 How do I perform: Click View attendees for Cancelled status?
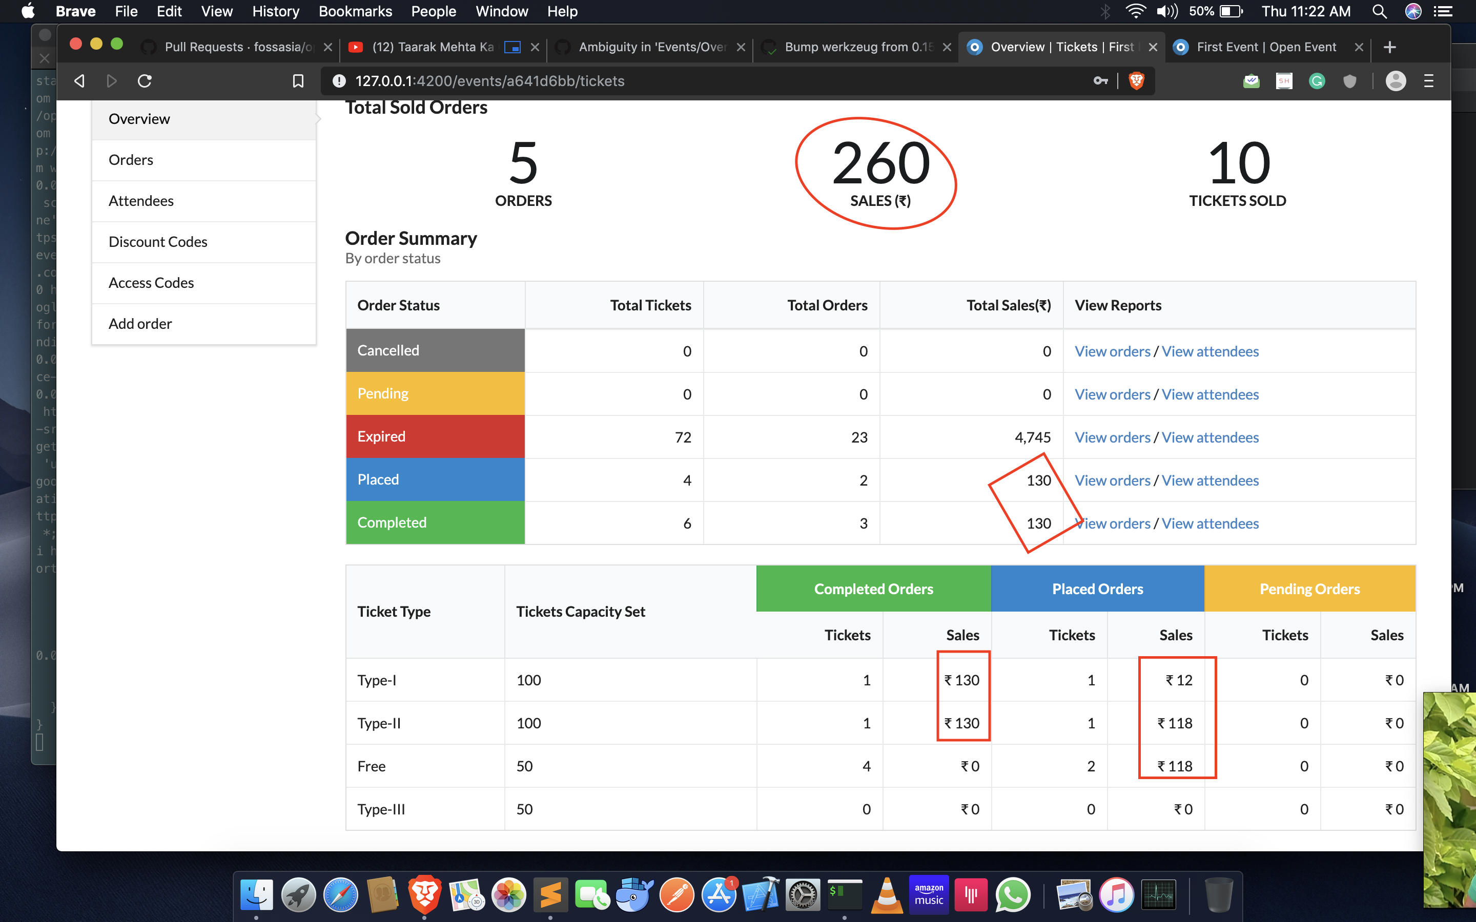[1210, 351]
